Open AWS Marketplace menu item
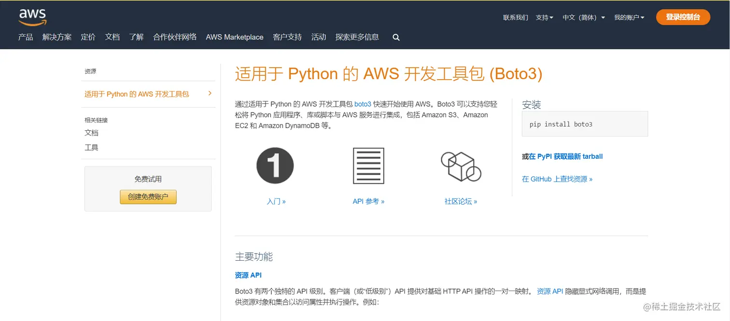Viewport: 730px width, 321px height. 235,37
